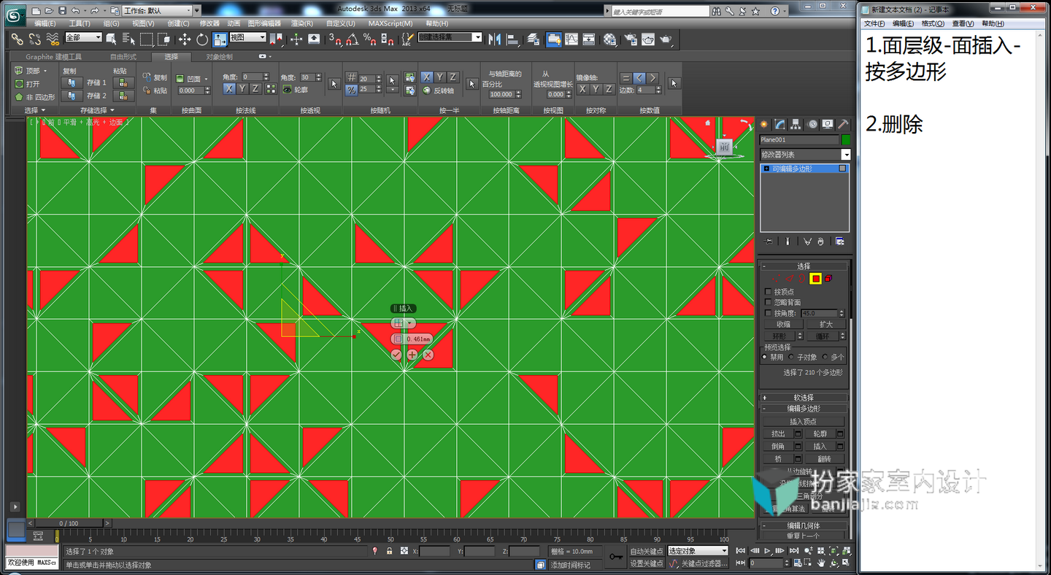The width and height of the screenshot is (1051, 575).
Task: Select Polygon sub-object level icon
Action: click(x=815, y=279)
